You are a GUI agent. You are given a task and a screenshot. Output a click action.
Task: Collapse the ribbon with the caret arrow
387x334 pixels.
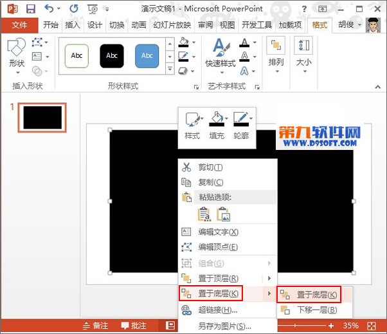coord(377,86)
